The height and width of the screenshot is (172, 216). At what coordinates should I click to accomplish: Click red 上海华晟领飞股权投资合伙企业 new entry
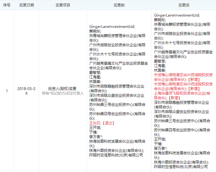[x=182, y=96]
